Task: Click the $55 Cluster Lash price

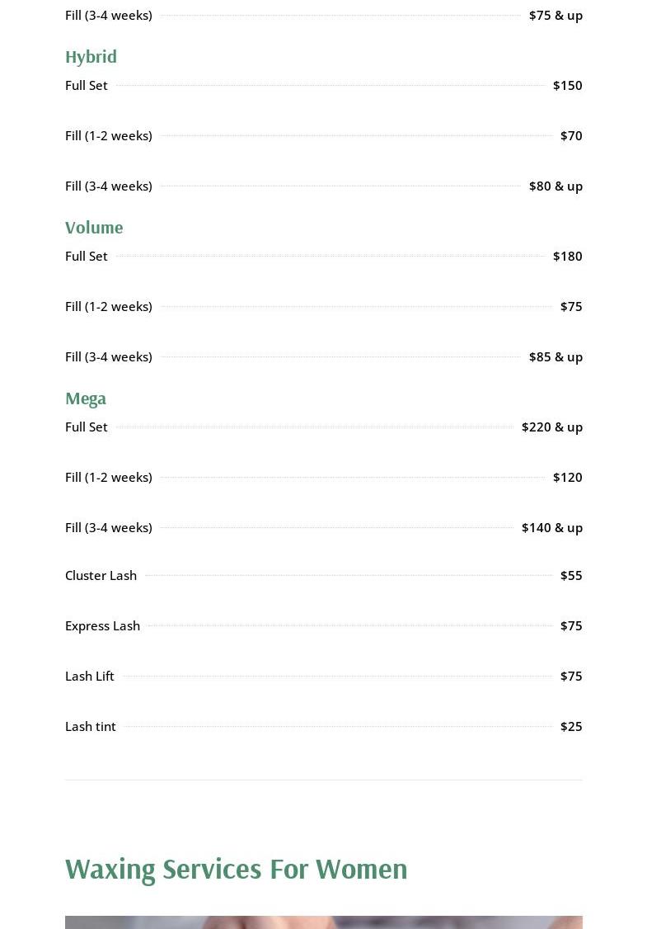Action: (x=570, y=575)
